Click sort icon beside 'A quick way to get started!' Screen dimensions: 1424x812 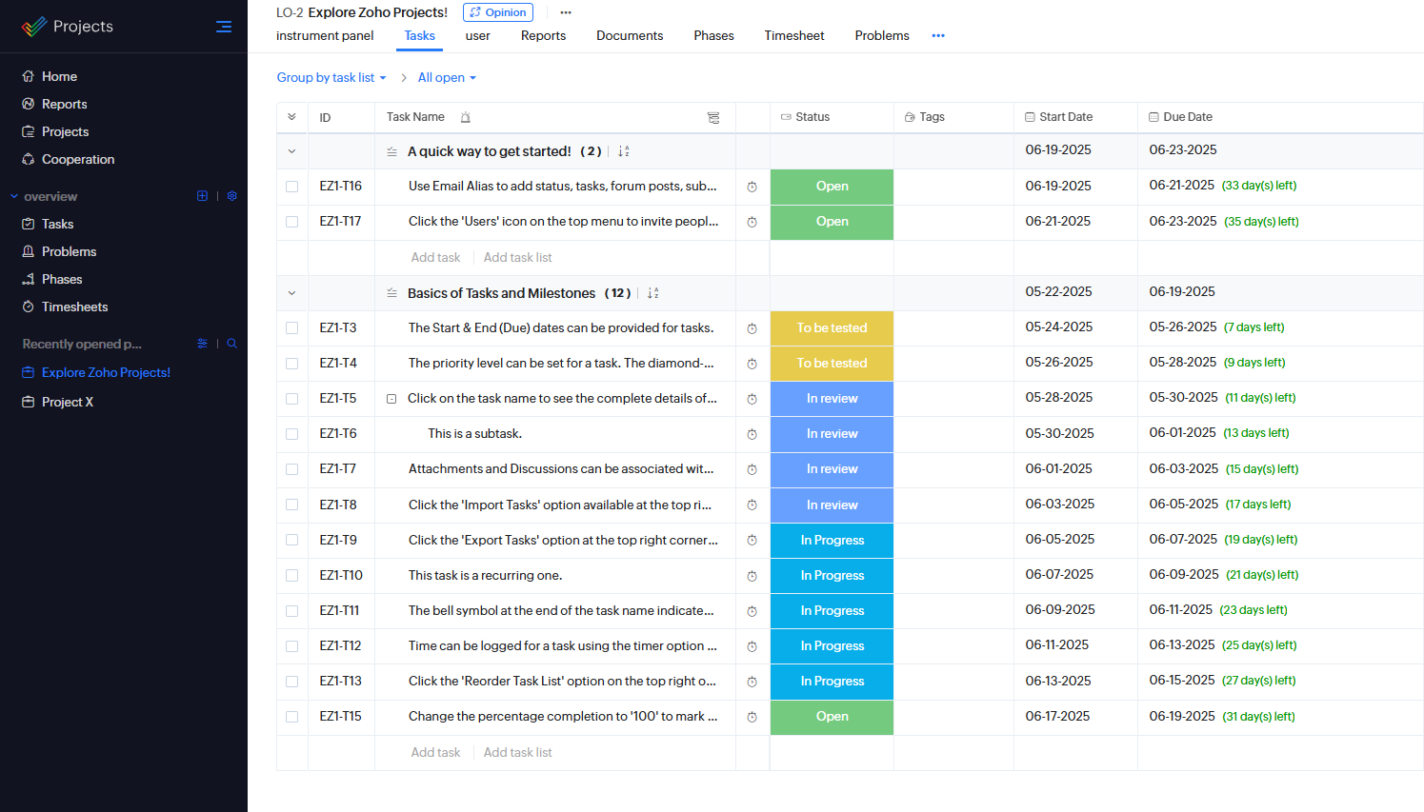(624, 151)
